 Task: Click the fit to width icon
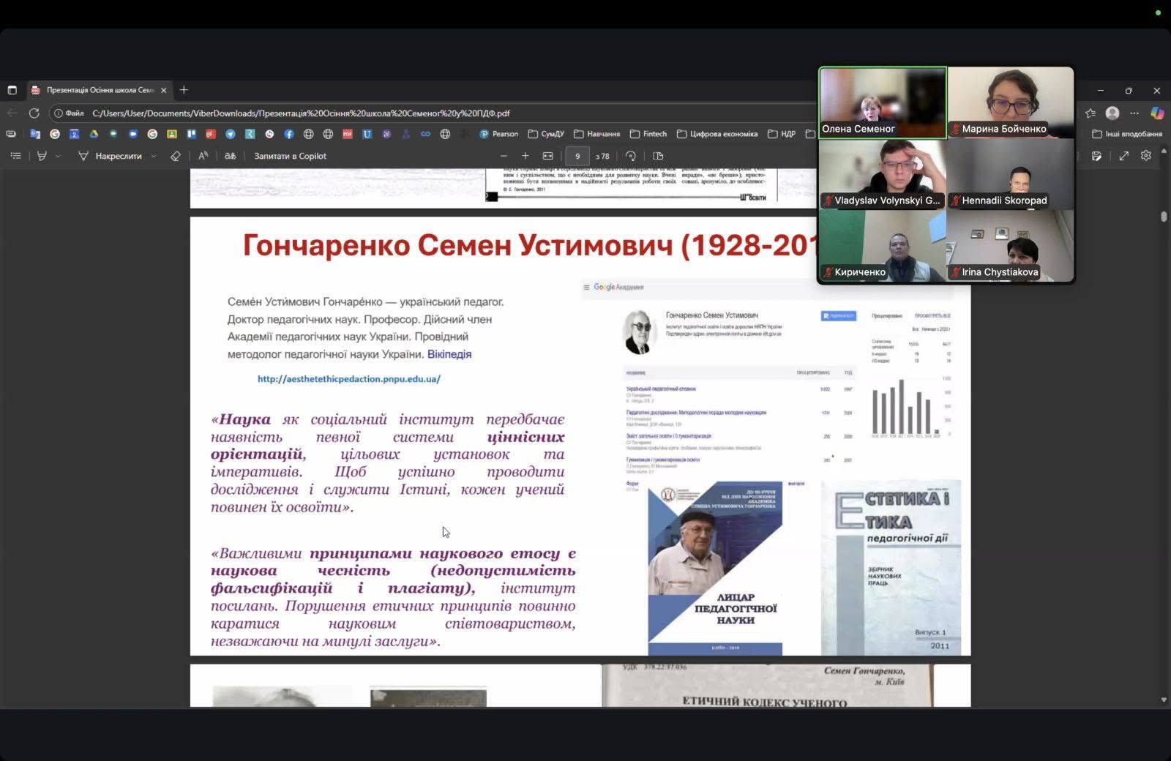coord(547,156)
